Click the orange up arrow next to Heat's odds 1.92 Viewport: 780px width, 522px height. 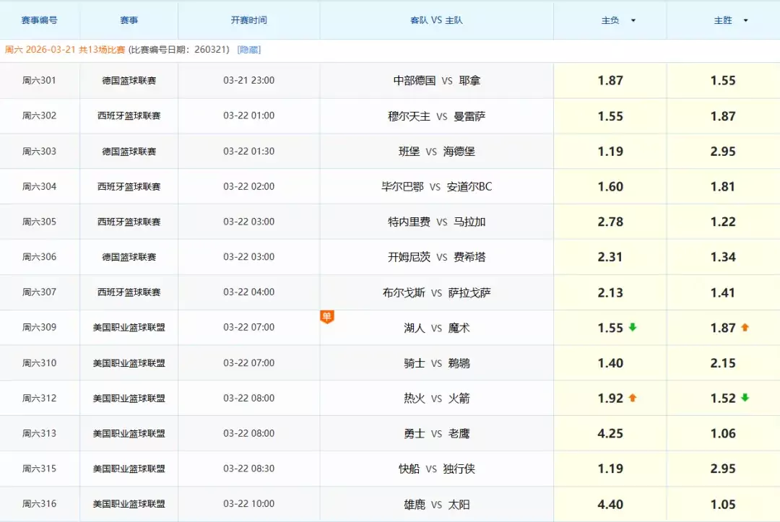633,398
